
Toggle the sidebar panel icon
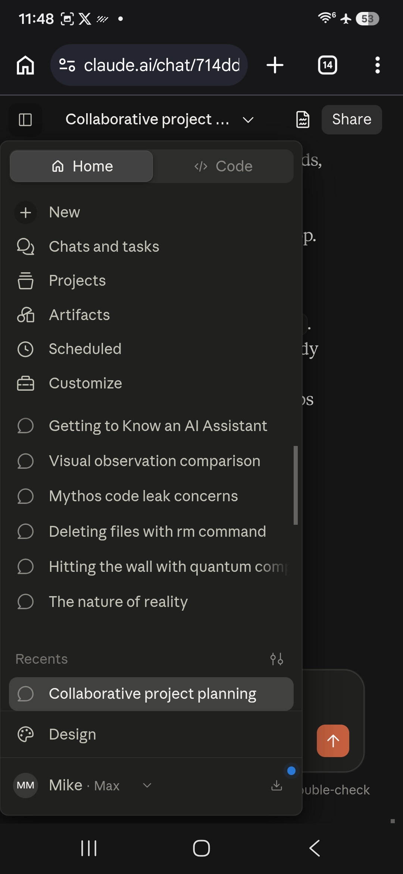pyautogui.click(x=25, y=120)
